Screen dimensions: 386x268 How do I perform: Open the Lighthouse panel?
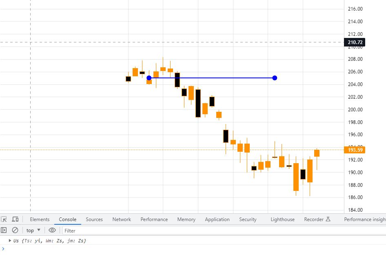[282, 219]
